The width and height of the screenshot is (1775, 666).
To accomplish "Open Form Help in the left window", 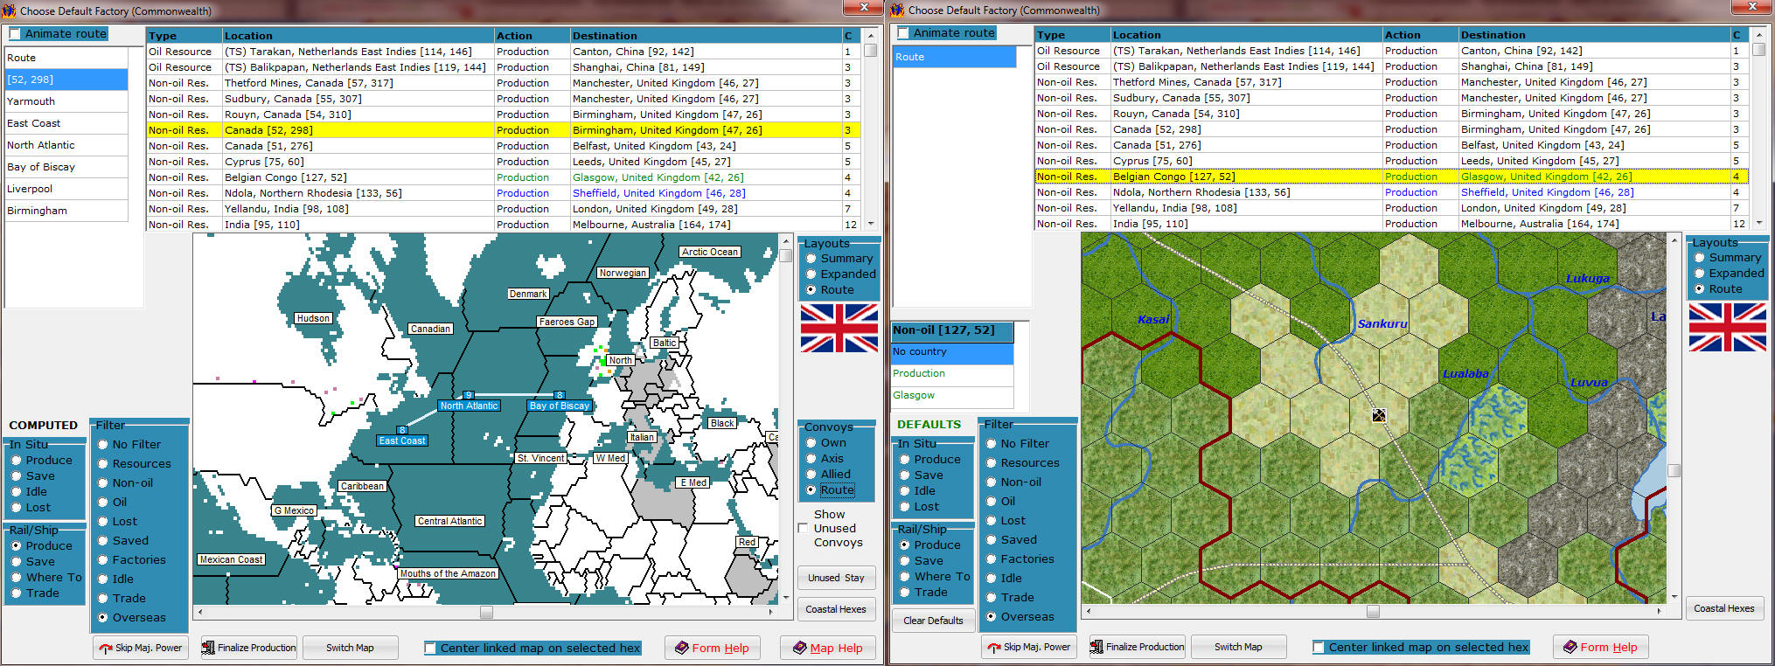I will 711,648.
